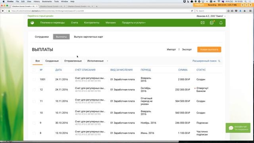Open Firefox hamburger menu
254x143 pixels.
[x=250, y=11]
